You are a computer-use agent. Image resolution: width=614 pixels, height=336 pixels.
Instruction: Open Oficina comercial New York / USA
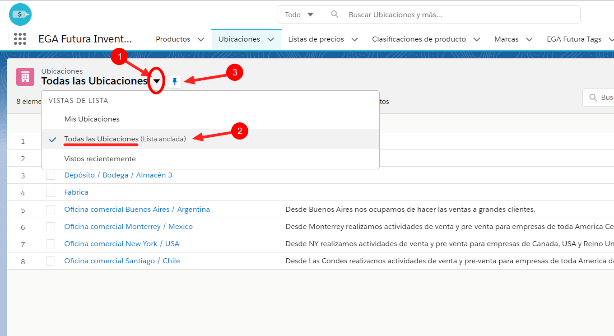(x=122, y=244)
